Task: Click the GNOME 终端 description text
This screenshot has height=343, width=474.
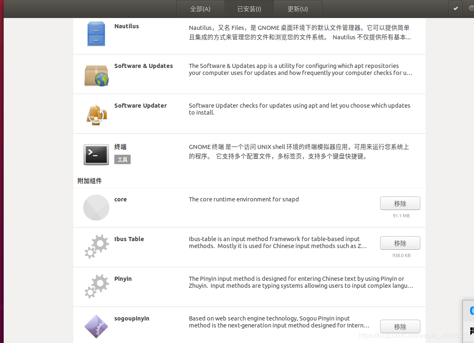Action: click(x=299, y=151)
